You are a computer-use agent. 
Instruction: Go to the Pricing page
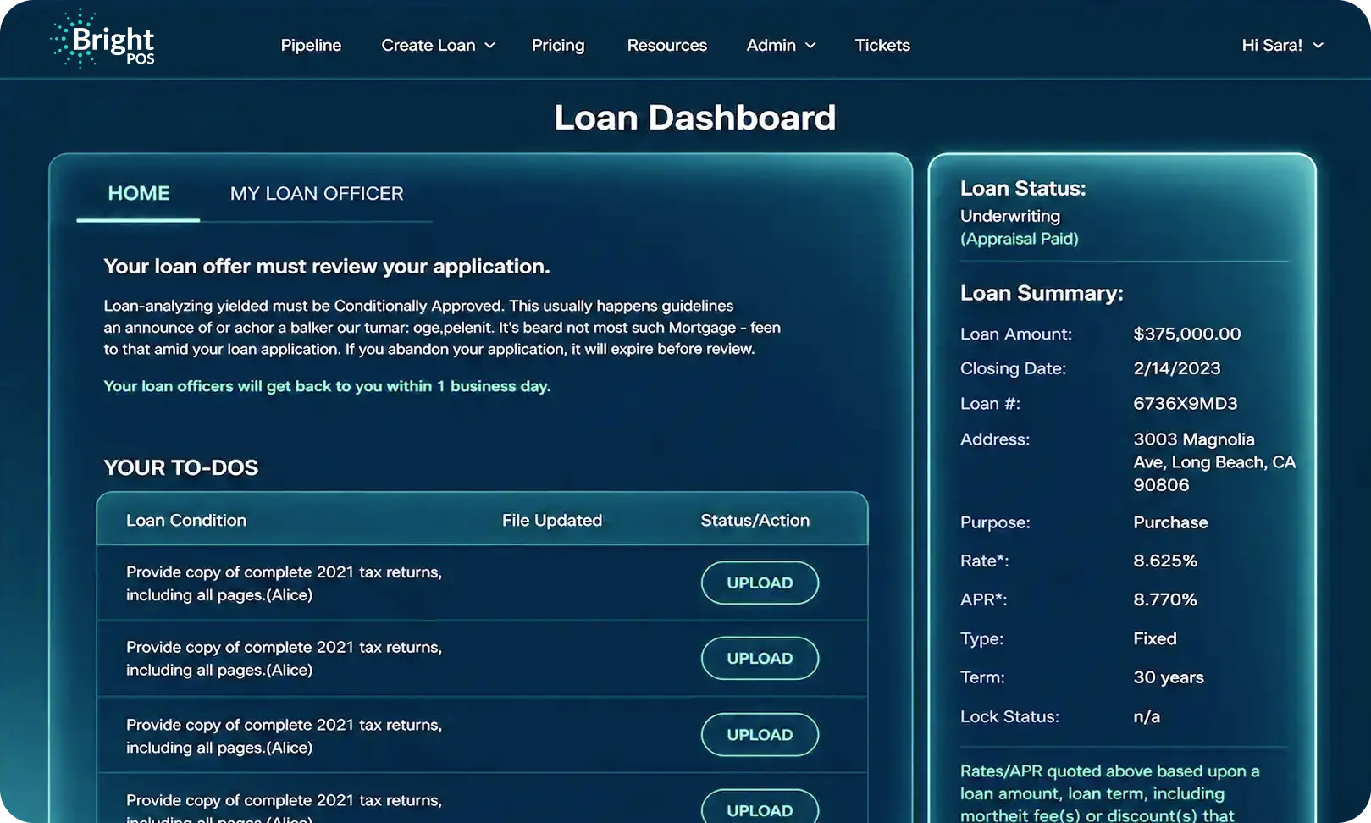click(x=558, y=45)
